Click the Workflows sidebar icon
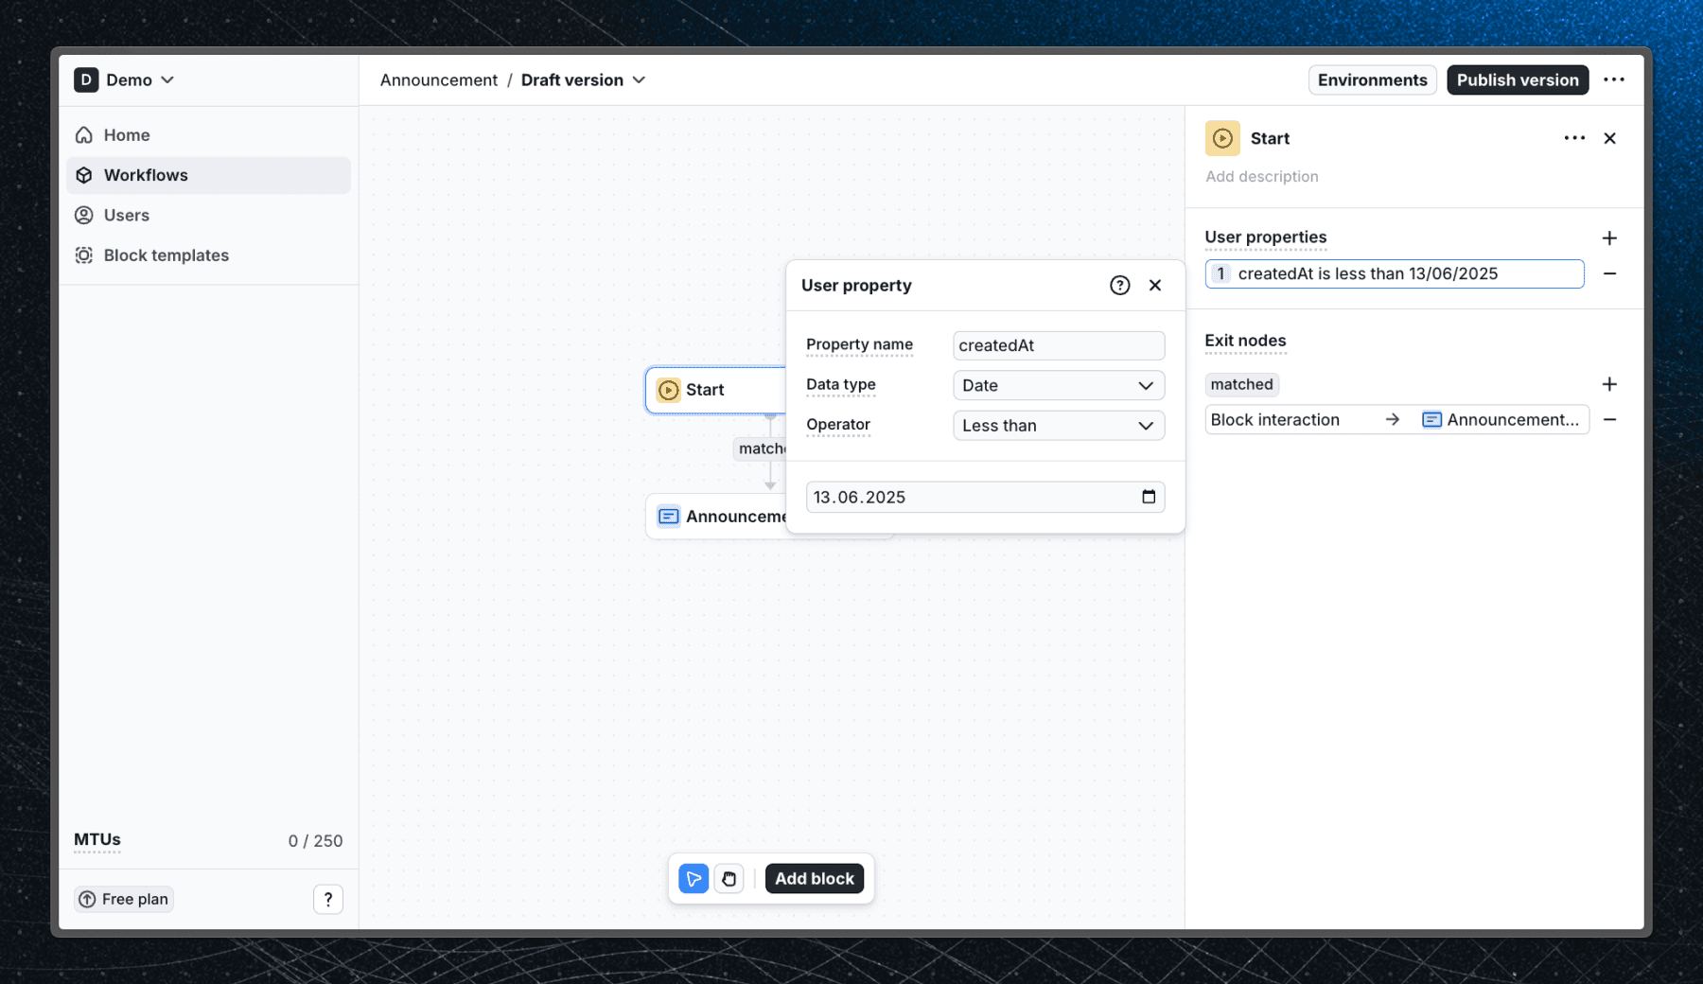The image size is (1703, 984). pyautogui.click(x=84, y=175)
